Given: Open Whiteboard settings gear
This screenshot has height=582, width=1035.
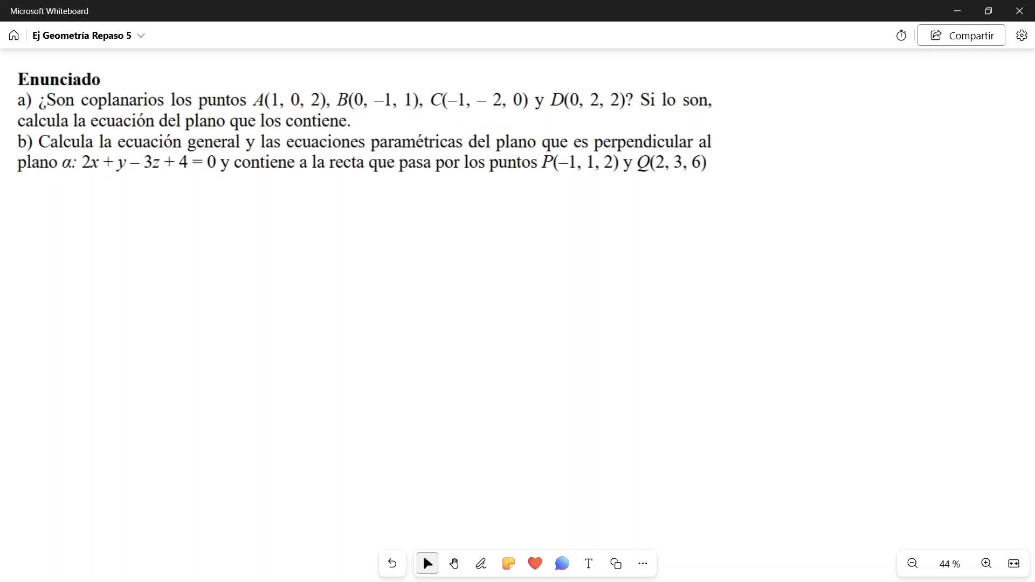Looking at the screenshot, I should click(1022, 36).
